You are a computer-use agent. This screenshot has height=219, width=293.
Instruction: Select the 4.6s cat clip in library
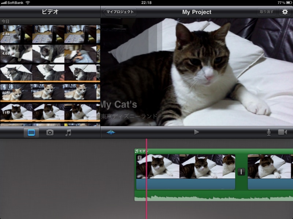(x=50, y=54)
